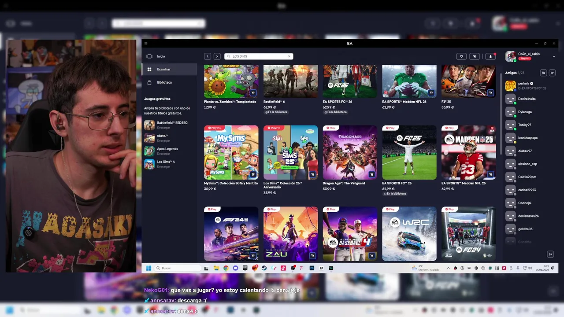The width and height of the screenshot is (564, 317).
Task: Add Plants vs. Zombies Trasplantado to cart
Action: [x=253, y=93]
